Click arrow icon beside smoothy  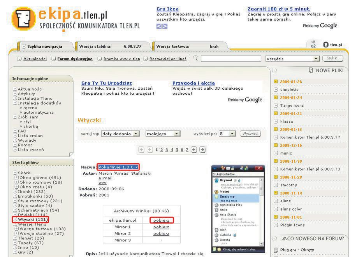click(276, 185)
